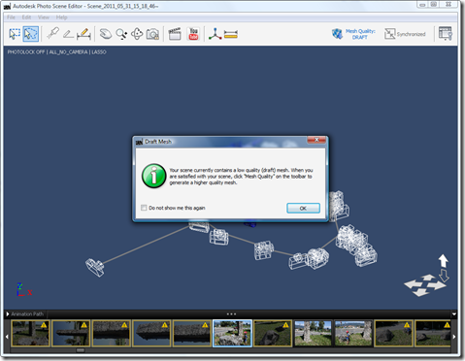
Task: Click Mesh Quality DRAFT on toolbar
Action: pos(353,34)
